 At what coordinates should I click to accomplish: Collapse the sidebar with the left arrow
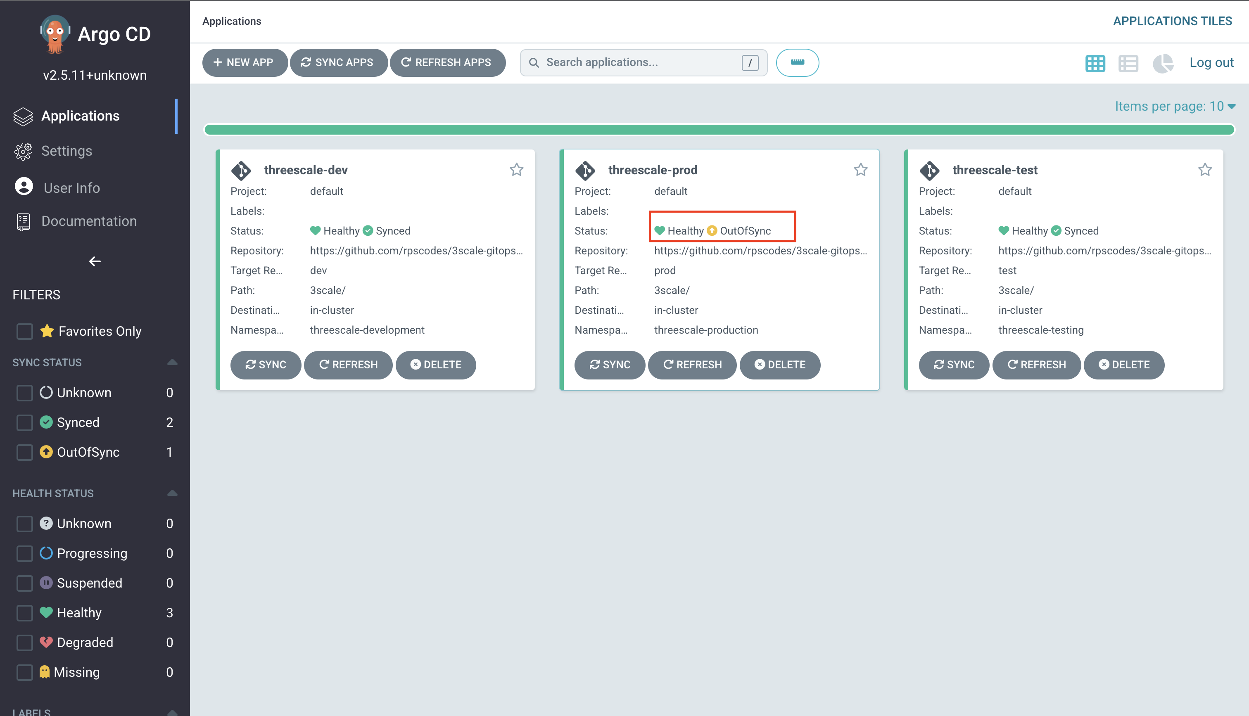coord(95,261)
